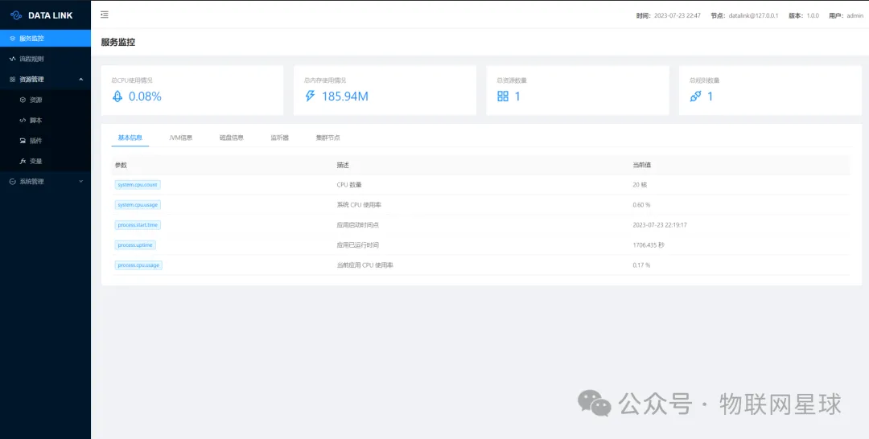Click the lightning icon in memory usage card
Viewport: 869px width, 439px height.
click(x=311, y=96)
